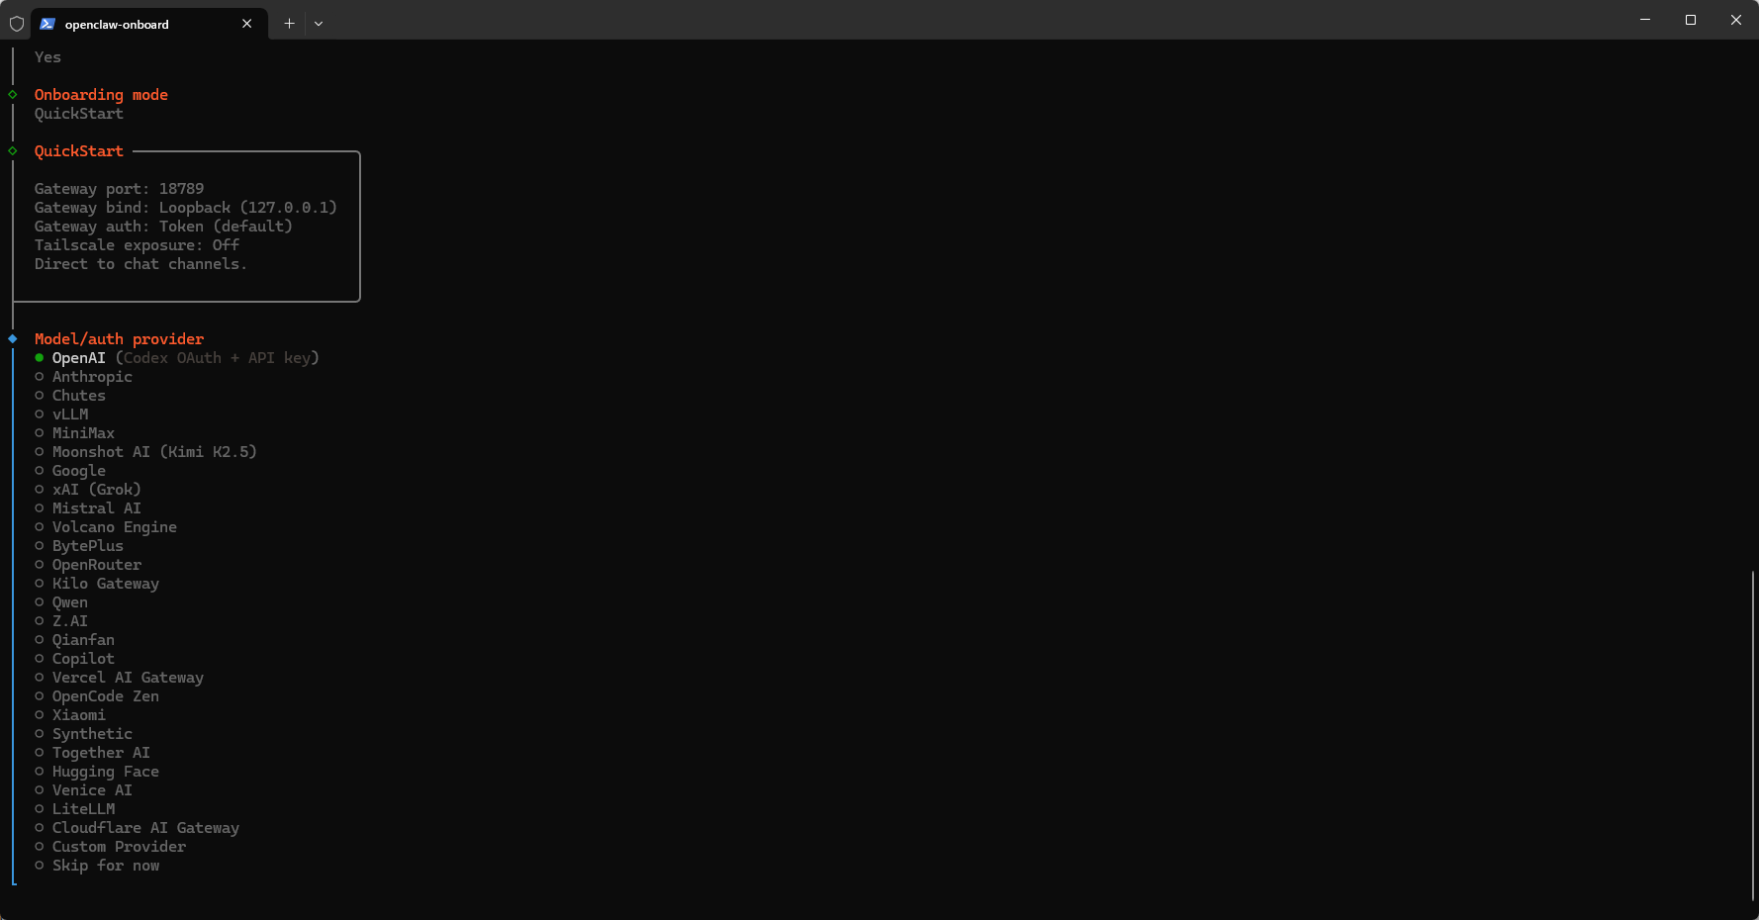
Task: Click the Model/auth provider heading
Action: click(119, 339)
